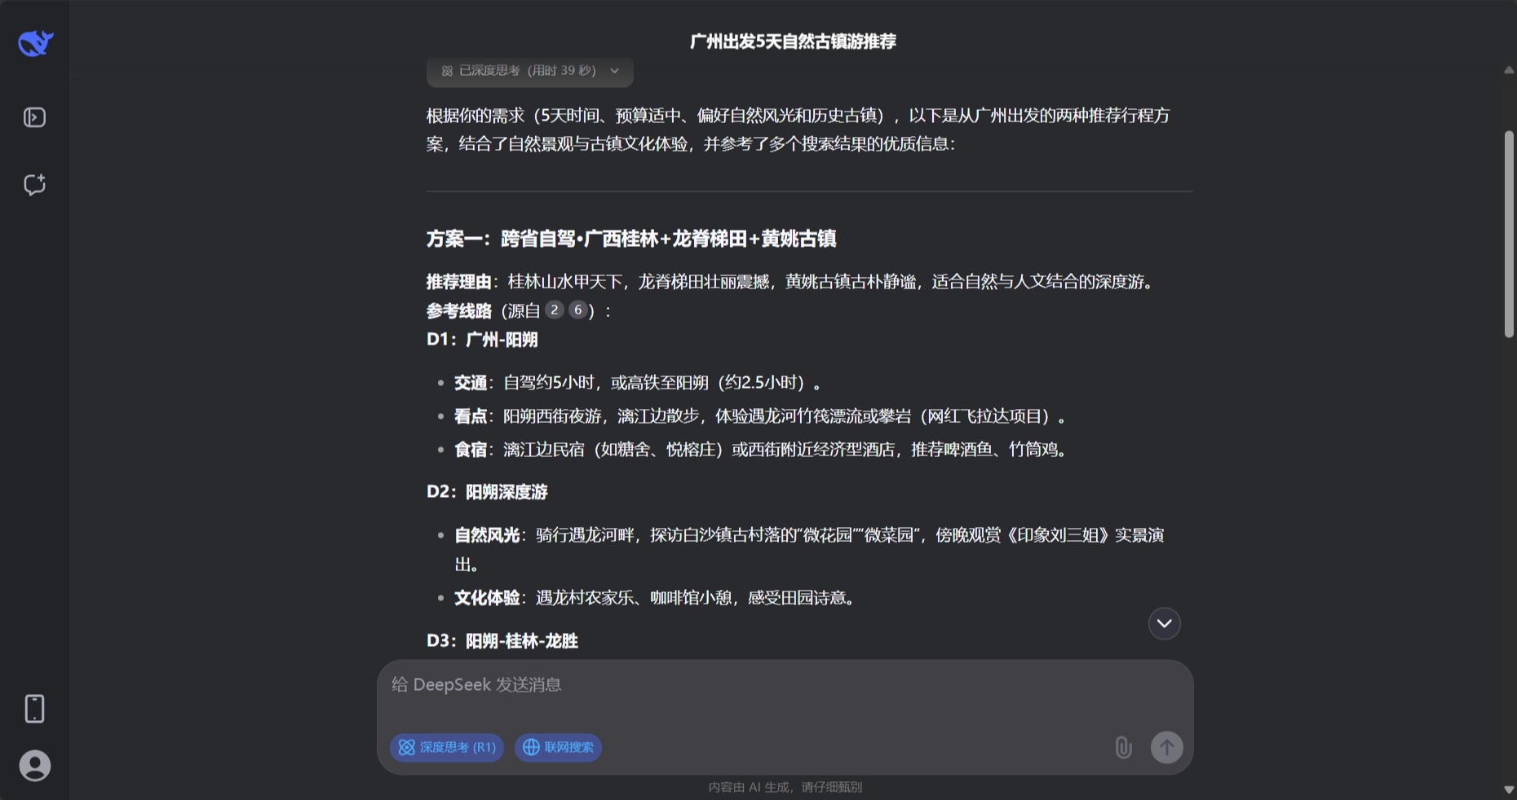Focus the 给 DeepSeek 发送消息 input box
Screen dimensions: 1517x800
click(785, 685)
